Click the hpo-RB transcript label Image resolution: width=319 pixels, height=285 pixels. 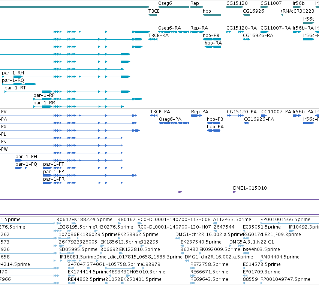(211, 36)
